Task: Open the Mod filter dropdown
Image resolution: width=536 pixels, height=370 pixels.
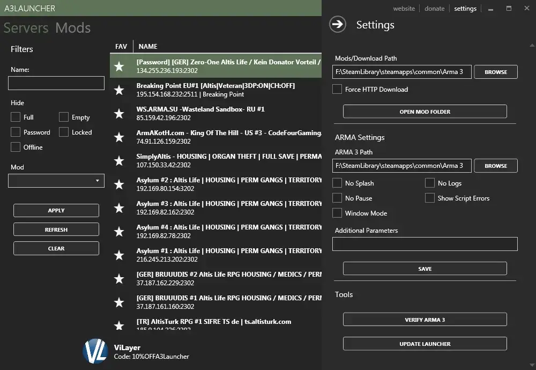Action: click(56, 181)
